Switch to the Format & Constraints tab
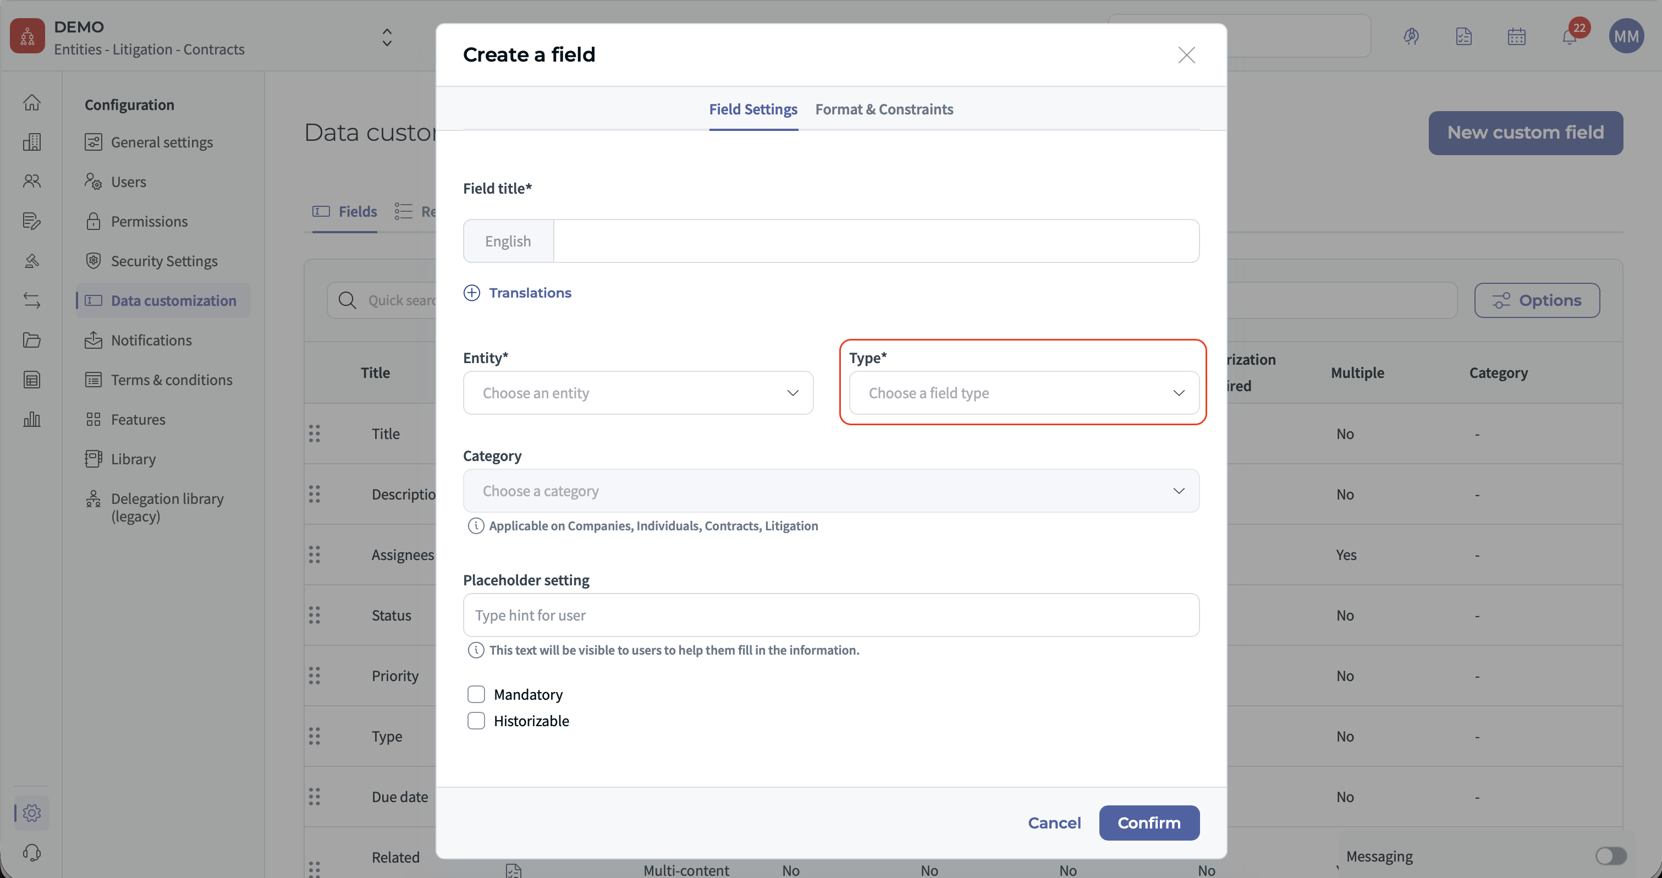The height and width of the screenshot is (878, 1662). [884, 109]
